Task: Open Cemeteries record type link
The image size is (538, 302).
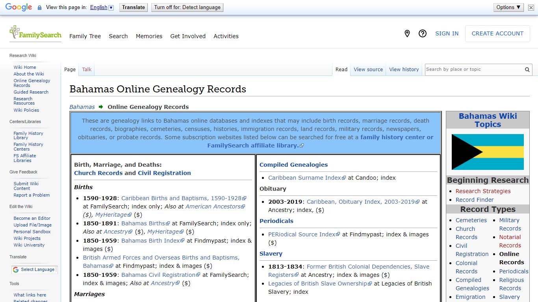Action: coord(471,220)
